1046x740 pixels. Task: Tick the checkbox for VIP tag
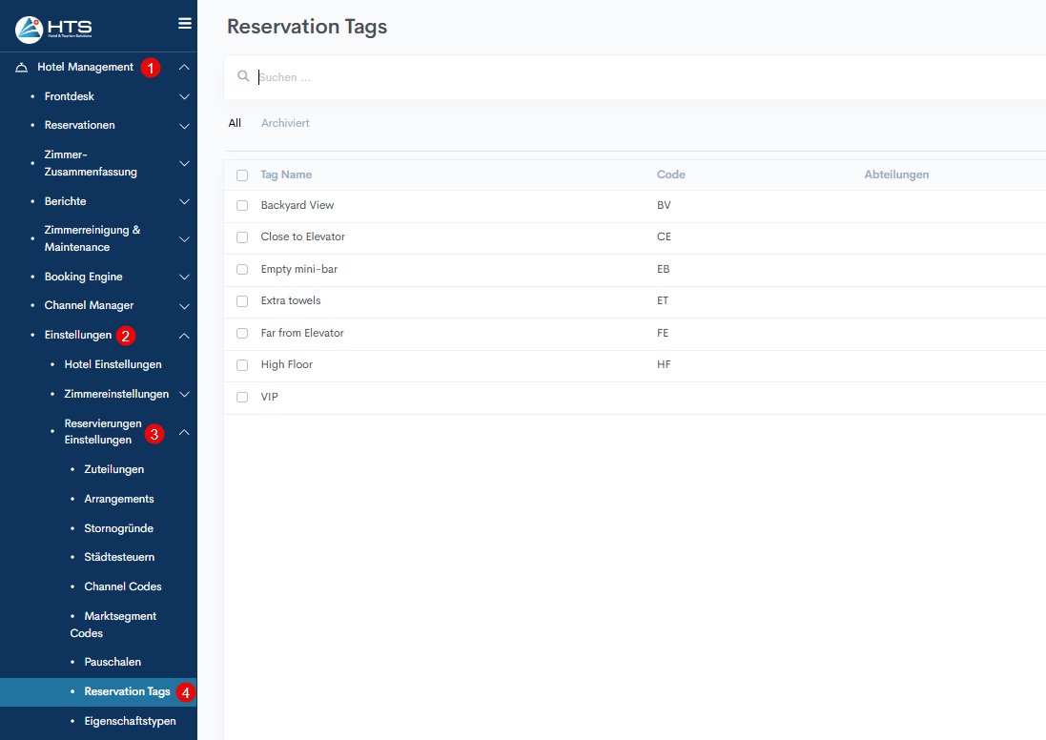(242, 398)
